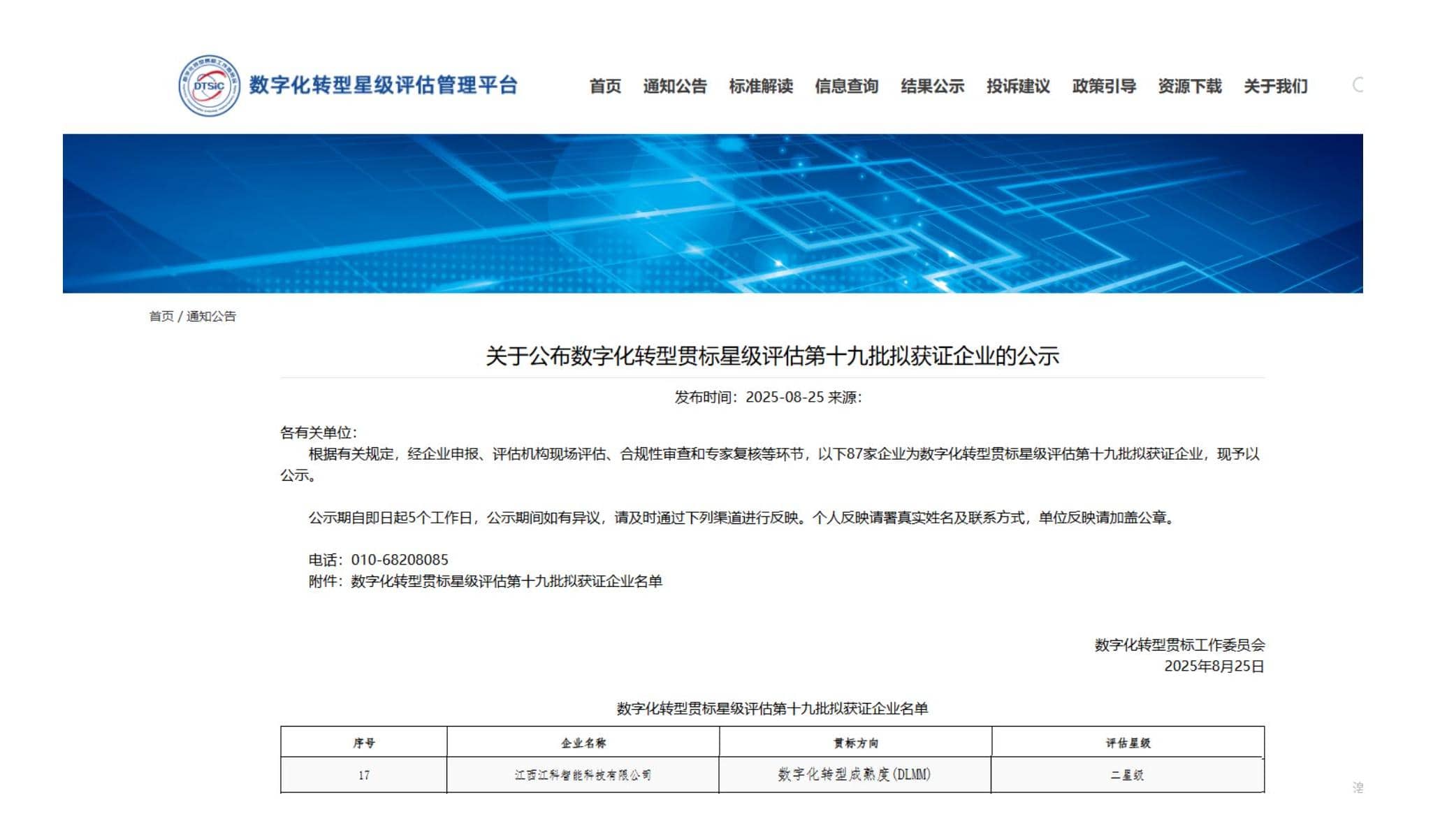The height and width of the screenshot is (835, 1440).
Task: Open the 首页 navigation menu item
Action: [605, 86]
